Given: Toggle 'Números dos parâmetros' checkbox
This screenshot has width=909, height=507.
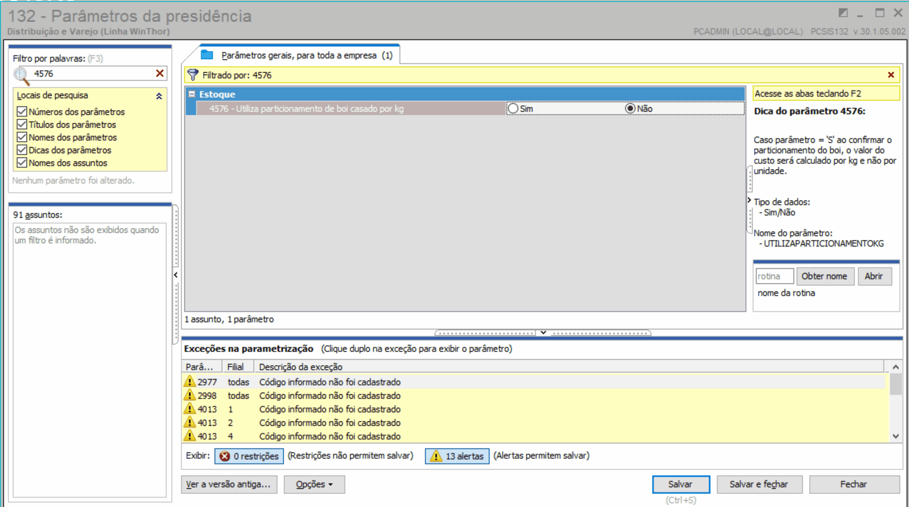Looking at the screenshot, I should point(22,112).
